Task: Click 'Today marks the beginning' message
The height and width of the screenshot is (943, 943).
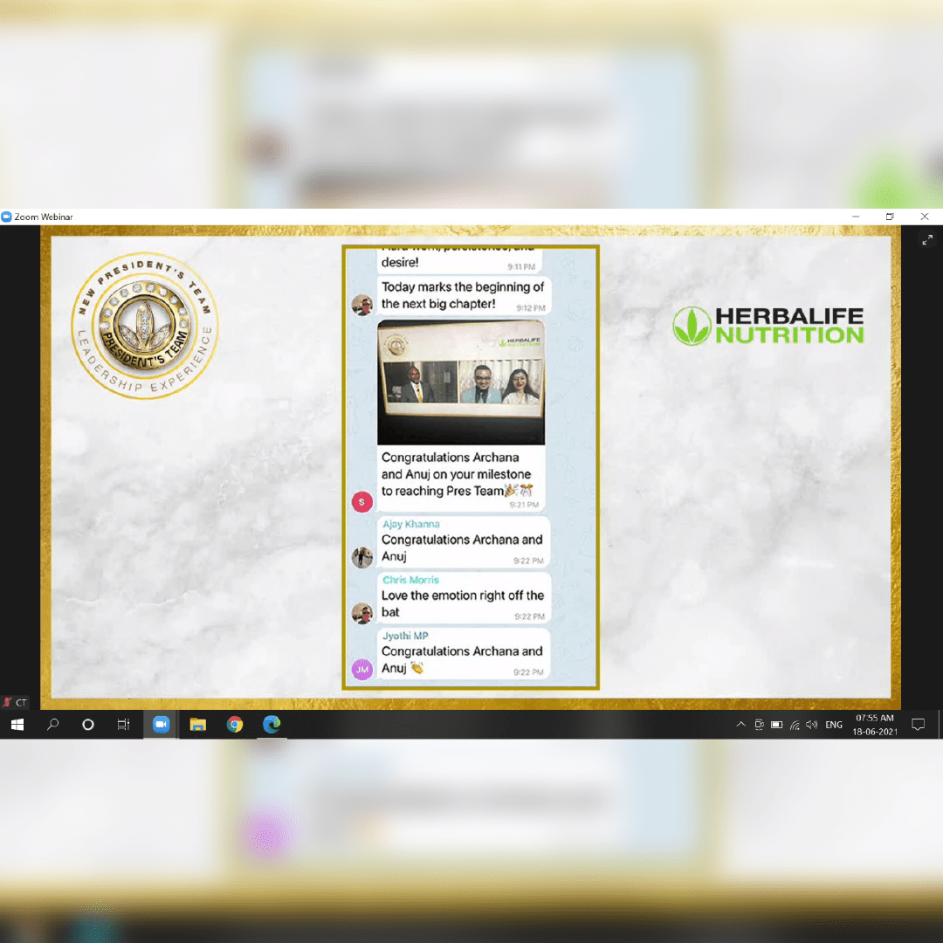Action: 464,296
